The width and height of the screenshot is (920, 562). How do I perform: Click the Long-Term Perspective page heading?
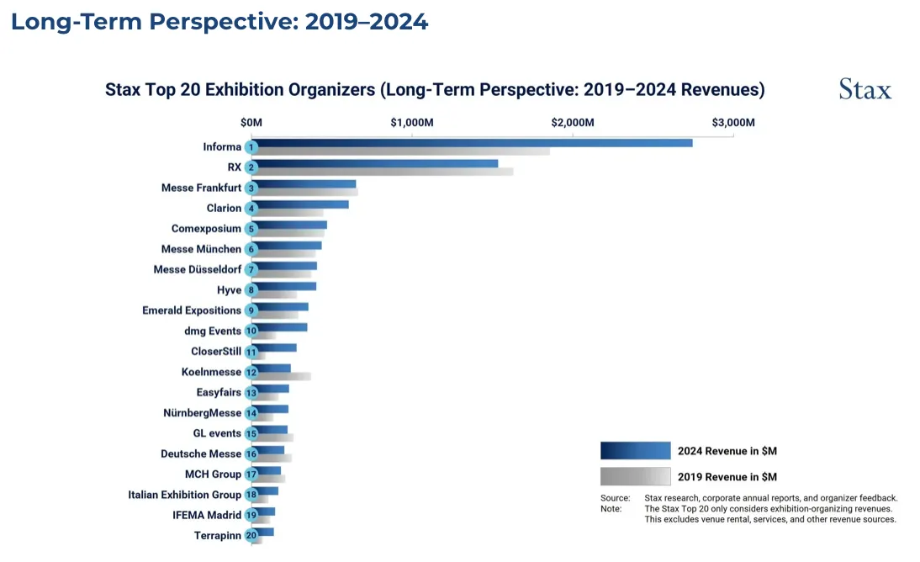click(x=219, y=22)
